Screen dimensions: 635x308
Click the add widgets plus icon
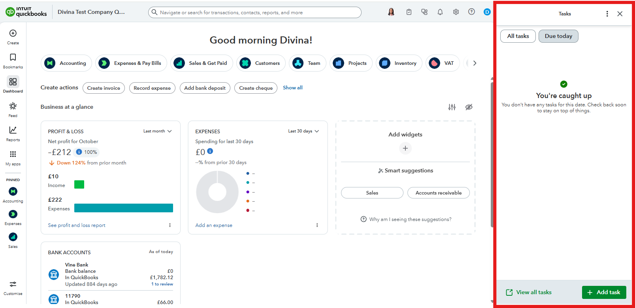coord(405,148)
